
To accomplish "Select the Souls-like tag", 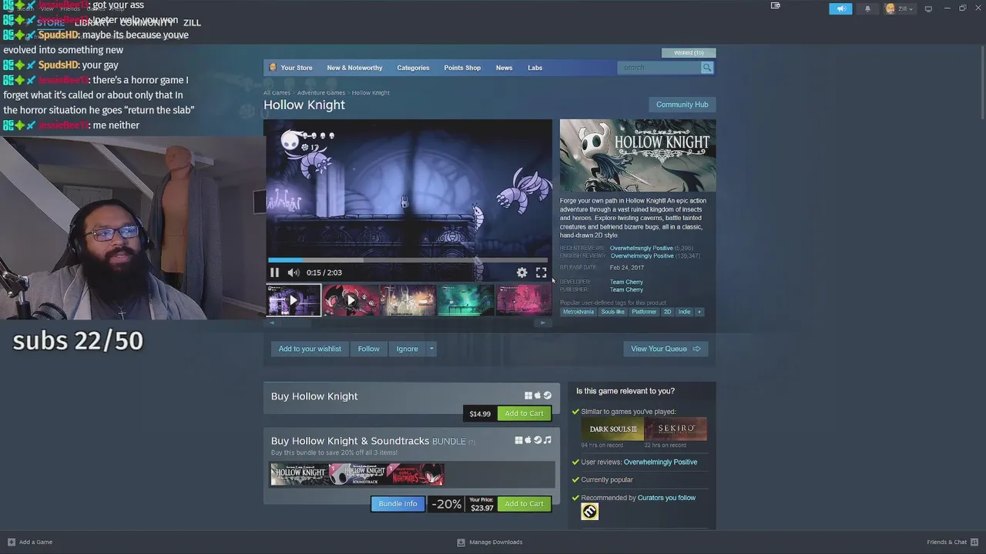I will click(x=612, y=312).
